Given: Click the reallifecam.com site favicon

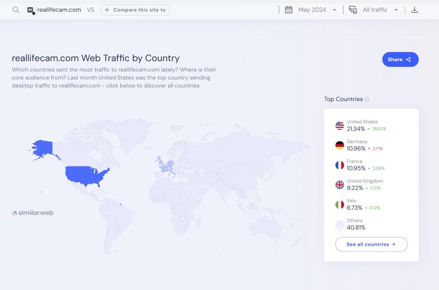Looking at the screenshot, I should pyautogui.click(x=30, y=10).
